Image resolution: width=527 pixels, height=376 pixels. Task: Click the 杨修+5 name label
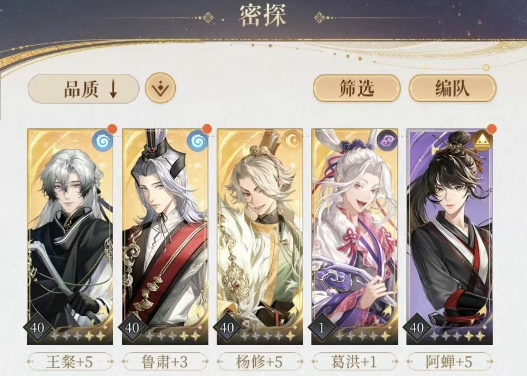point(260,362)
